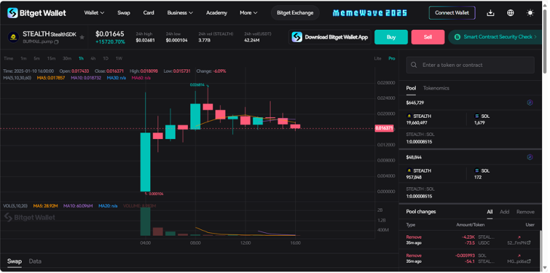The width and height of the screenshot is (550, 273).
Task: Open the Academy nav item
Action: 216,13
